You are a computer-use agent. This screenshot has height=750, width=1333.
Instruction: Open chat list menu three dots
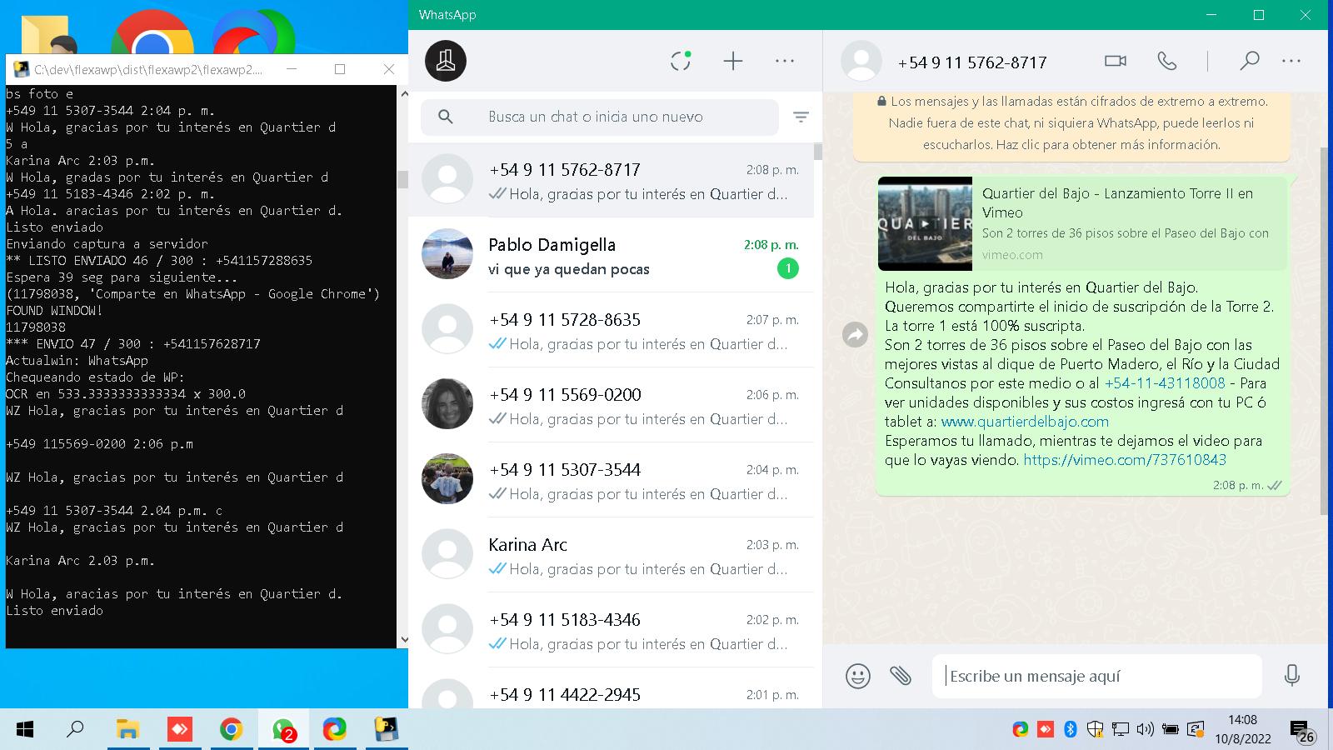pos(785,61)
